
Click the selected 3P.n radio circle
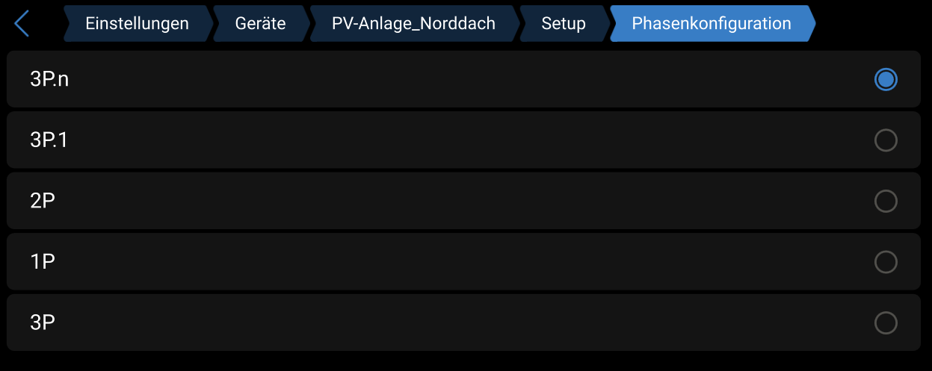tap(886, 80)
